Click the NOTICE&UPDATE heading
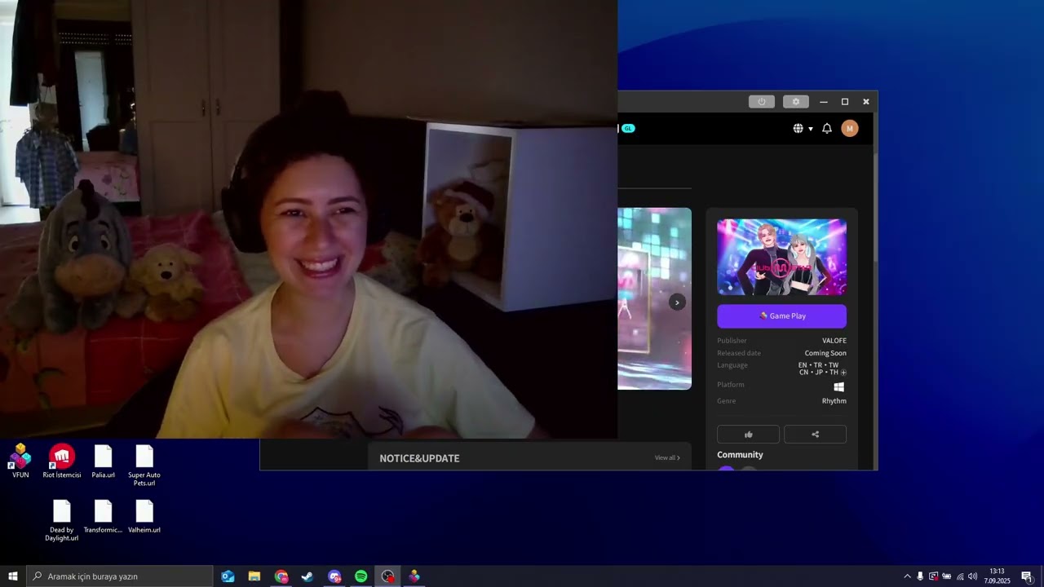 [x=419, y=458]
